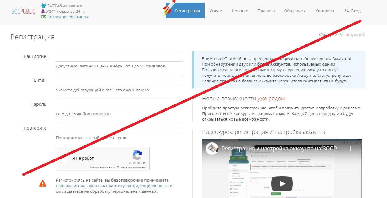Expand the Общение dropdown menu
This screenshot has width=387, height=198.
295,11
